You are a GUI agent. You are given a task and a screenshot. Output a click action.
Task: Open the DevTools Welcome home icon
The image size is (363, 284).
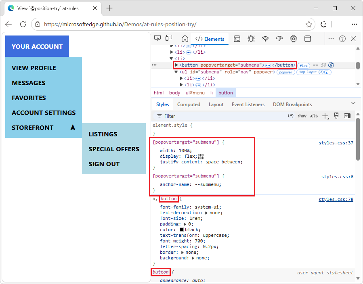(x=185, y=39)
